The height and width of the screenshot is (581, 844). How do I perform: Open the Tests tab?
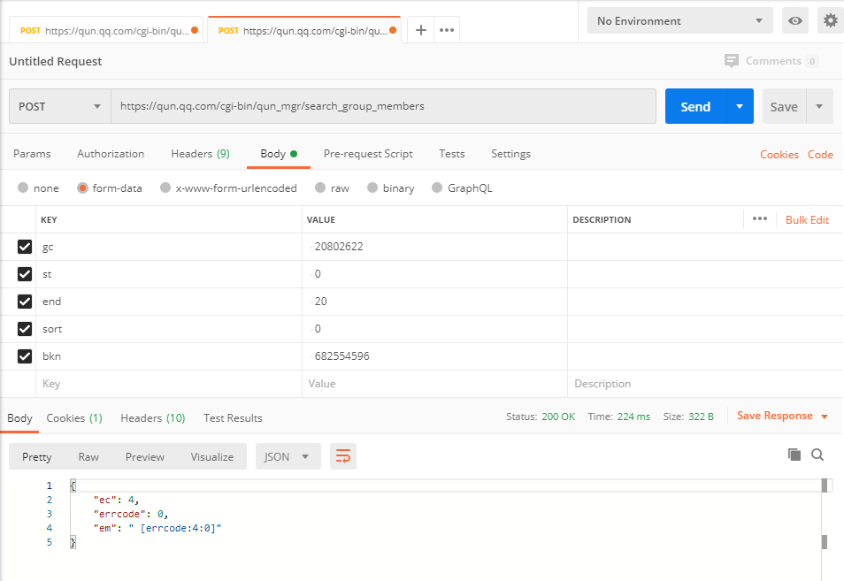coord(451,154)
